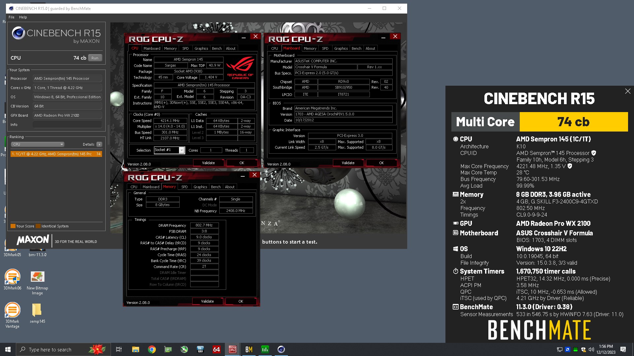Click the Cinebench R15 sphere logo
The width and height of the screenshot is (634, 356).
pos(18,33)
